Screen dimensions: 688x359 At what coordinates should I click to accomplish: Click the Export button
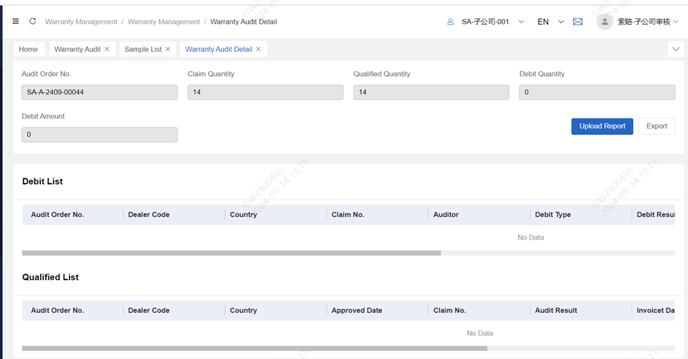point(657,126)
